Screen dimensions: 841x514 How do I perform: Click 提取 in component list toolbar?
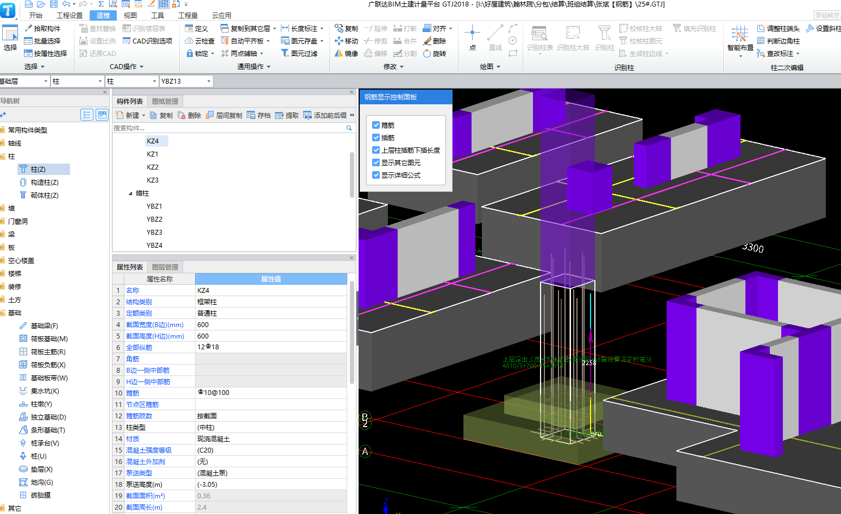pos(287,115)
